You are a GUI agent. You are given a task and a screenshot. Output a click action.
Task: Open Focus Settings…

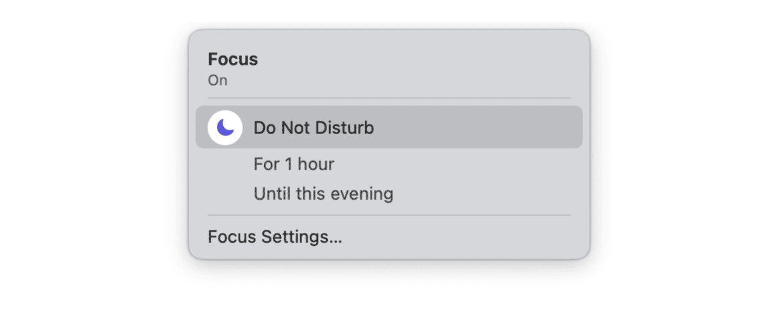point(275,237)
